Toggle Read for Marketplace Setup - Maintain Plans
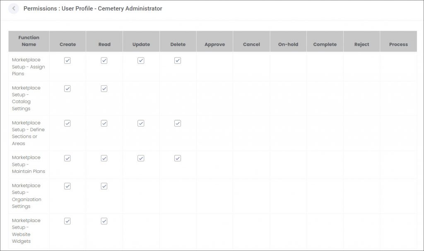Image resolution: width=424 pixels, height=251 pixels. tap(104, 158)
